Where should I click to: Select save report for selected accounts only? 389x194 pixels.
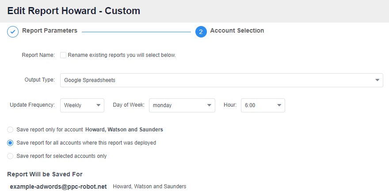(10, 156)
